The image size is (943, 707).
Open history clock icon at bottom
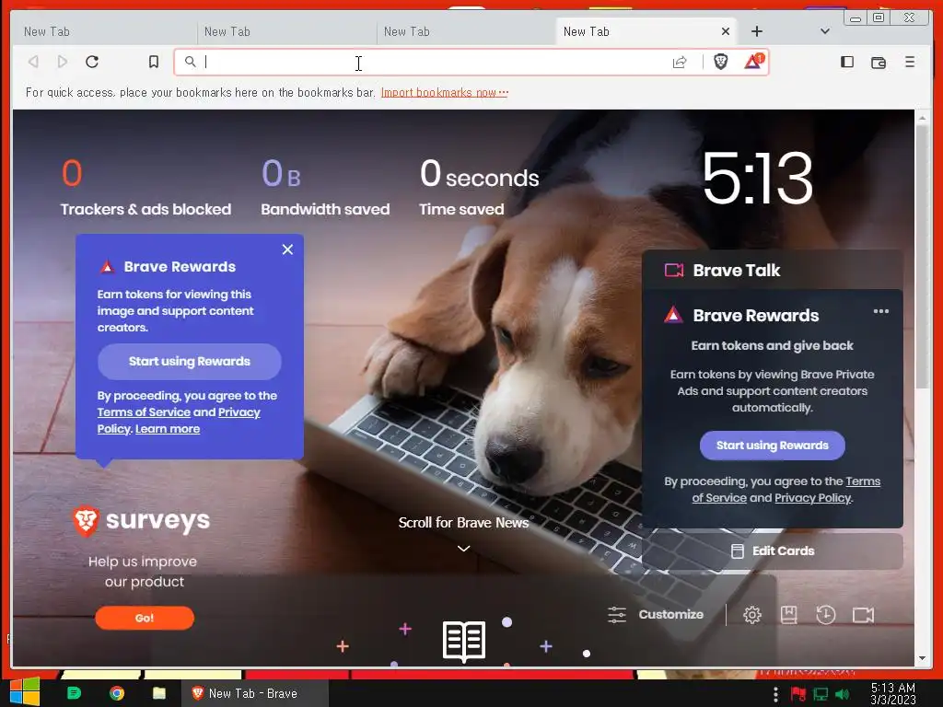pyautogui.click(x=826, y=614)
